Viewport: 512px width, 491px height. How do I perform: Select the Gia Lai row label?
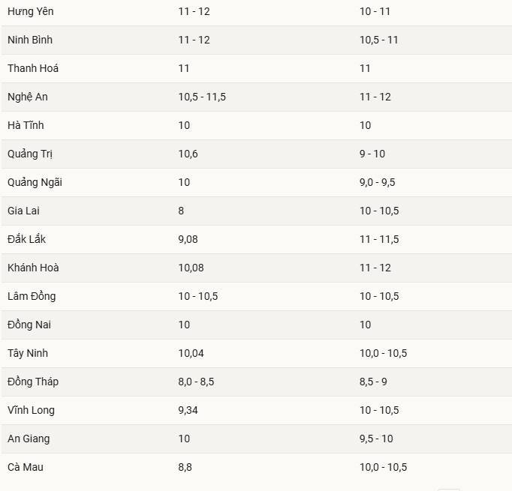[x=23, y=211]
